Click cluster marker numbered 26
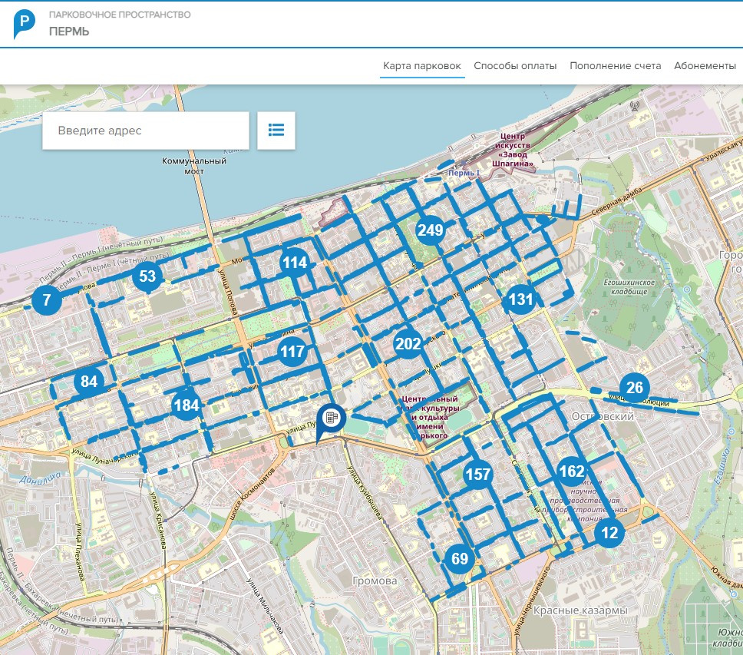743x655 pixels. click(x=635, y=388)
